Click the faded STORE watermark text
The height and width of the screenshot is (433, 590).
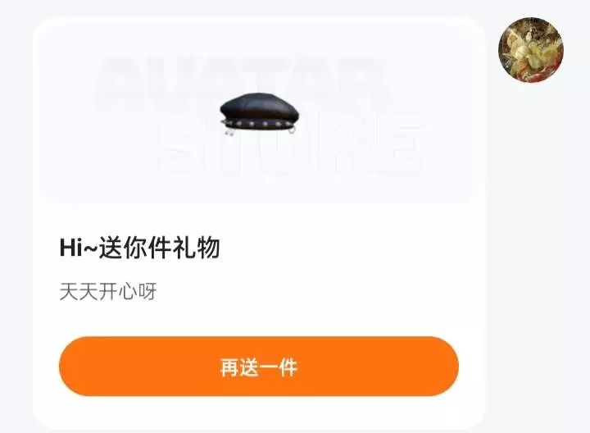(x=292, y=144)
